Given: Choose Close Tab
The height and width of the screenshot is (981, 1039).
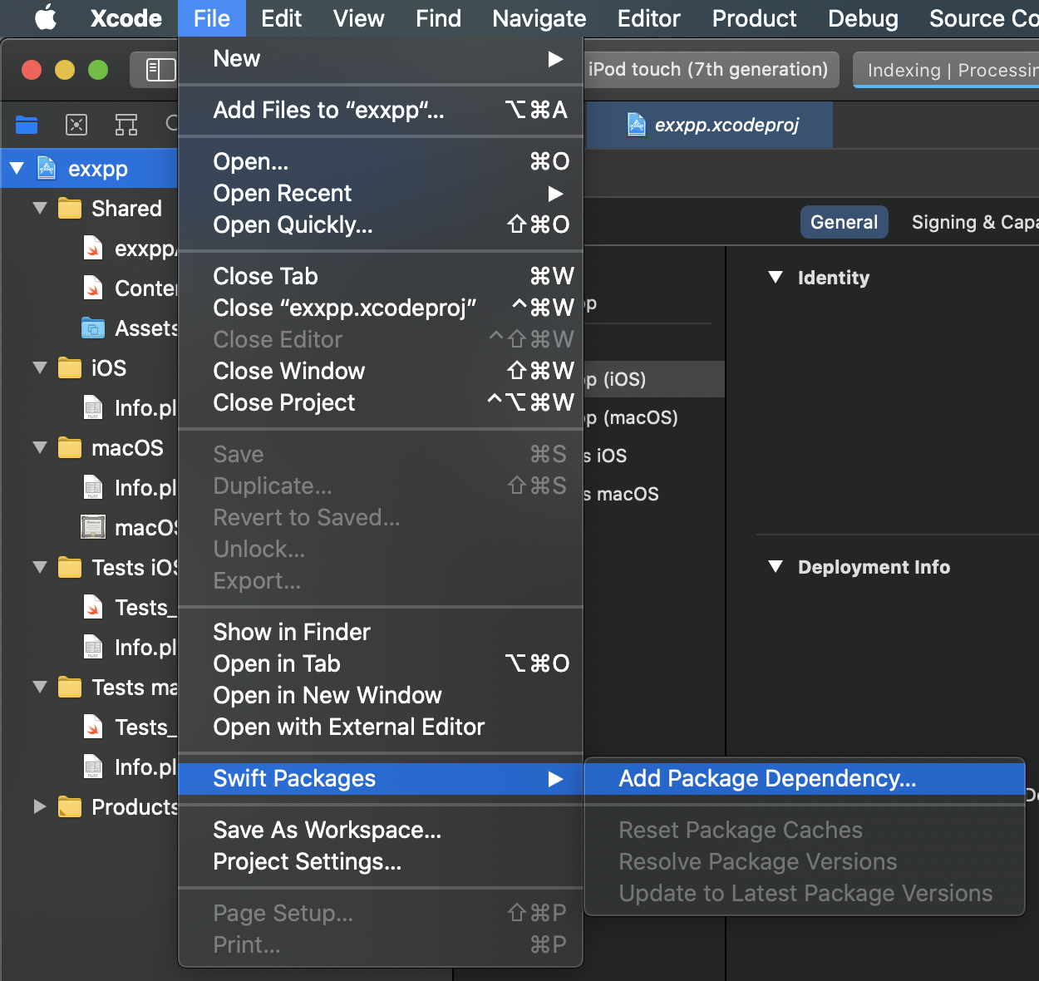Looking at the screenshot, I should click(381, 276).
